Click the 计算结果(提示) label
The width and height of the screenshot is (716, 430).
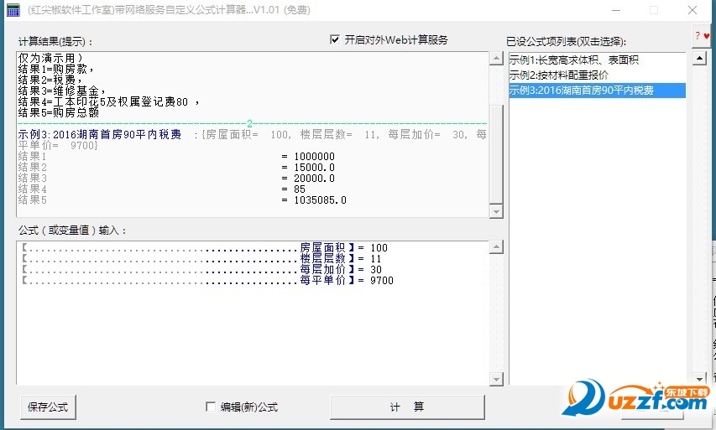tap(55, 42)
